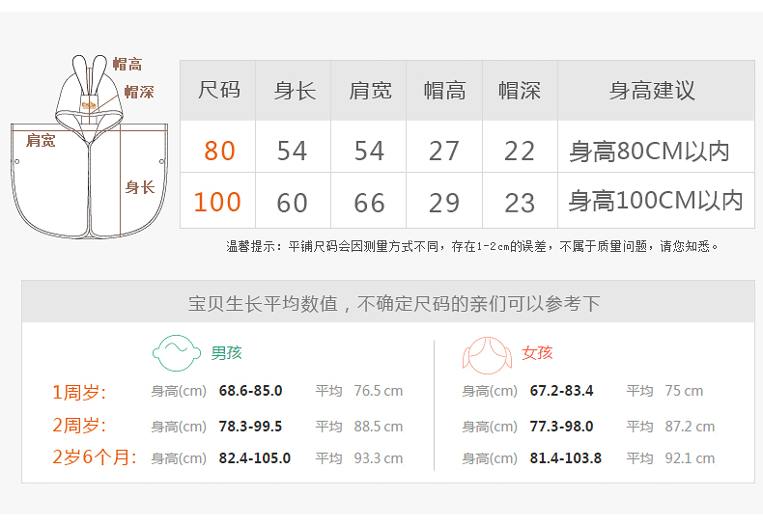Viewport: 763px width, 525px height.
Task: Click the 身高100CM以内 suggestion
Action: pos(656,201)
